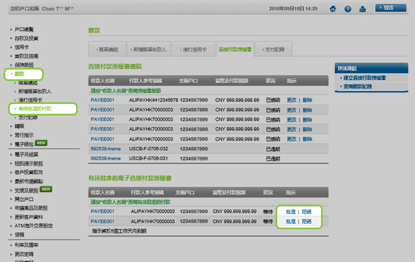Expand 貸款及按揭 menu item
Image resolution: width=415 pixels, height=262 pixels.
pyautogui.click(x=26, y=56)
